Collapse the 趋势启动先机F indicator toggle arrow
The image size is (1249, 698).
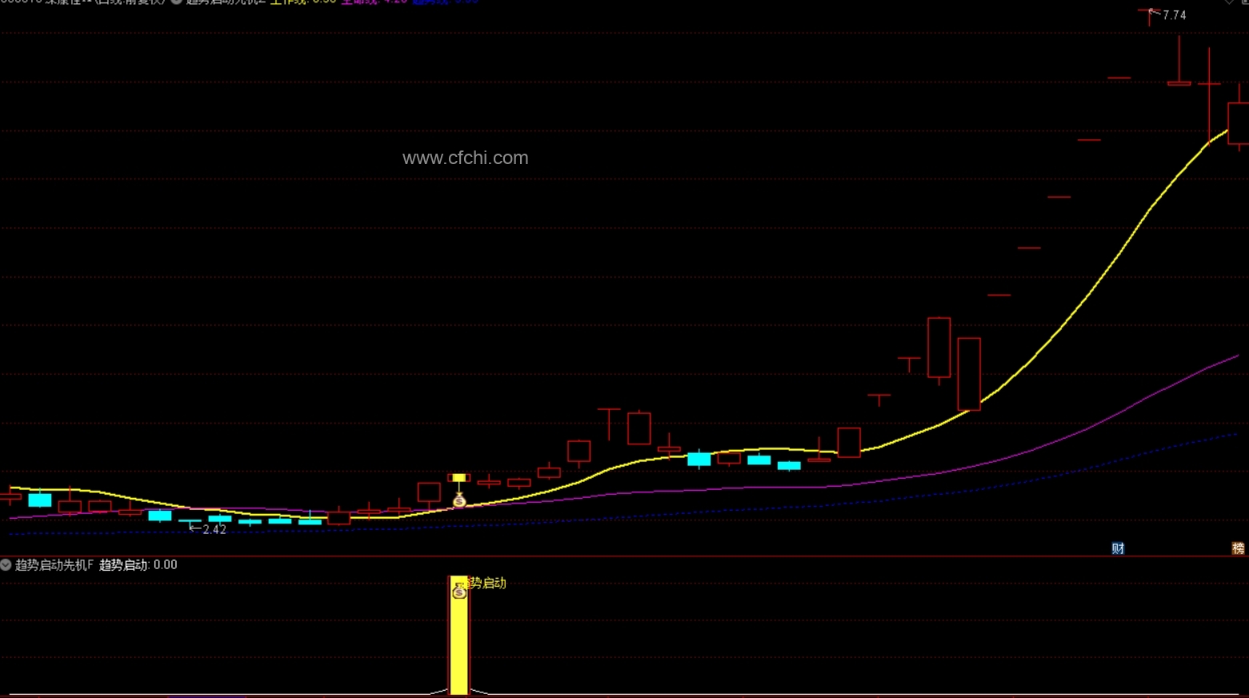(6, 565)
